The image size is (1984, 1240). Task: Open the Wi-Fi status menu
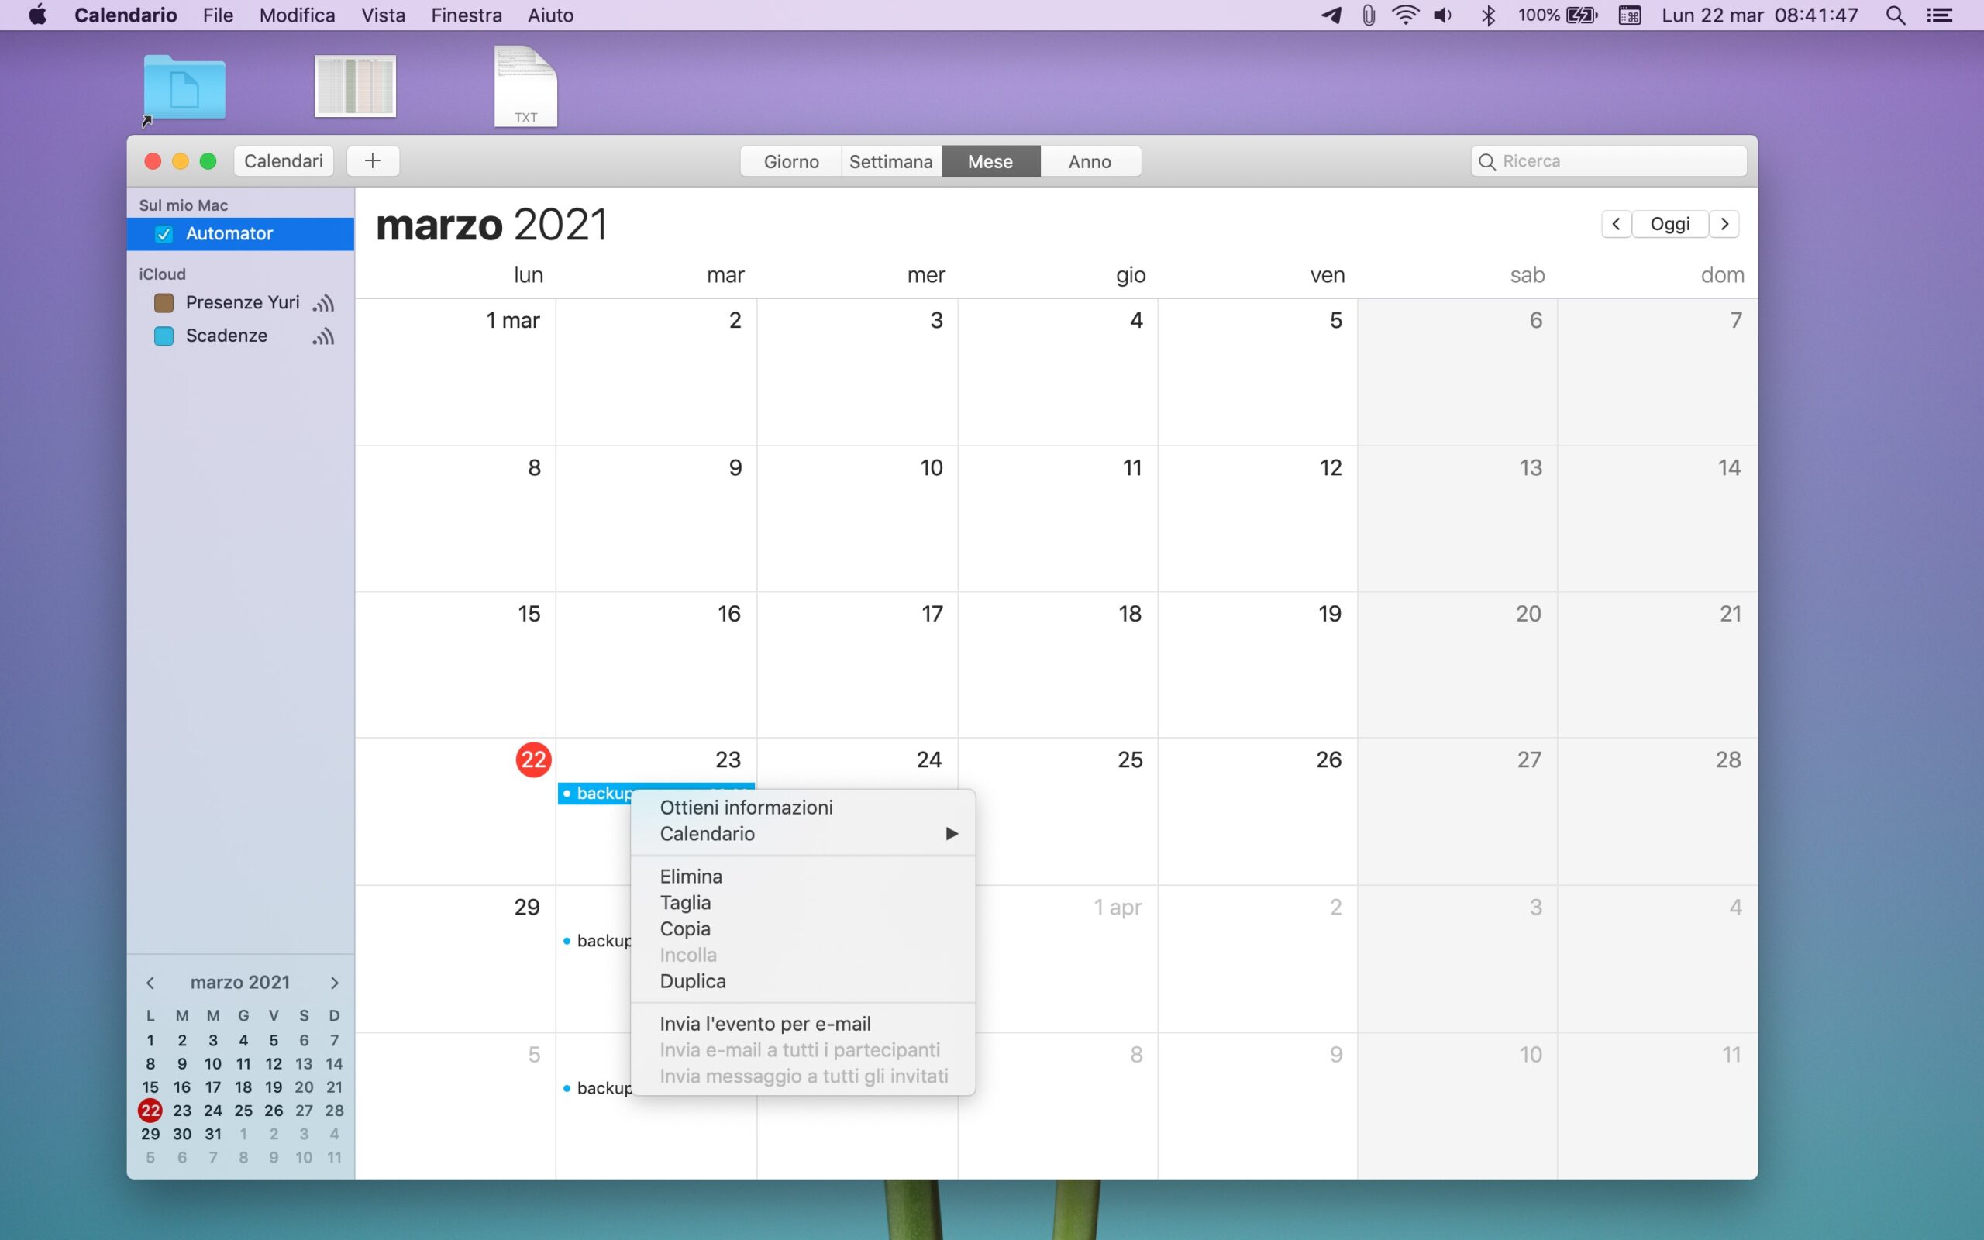1405,15
